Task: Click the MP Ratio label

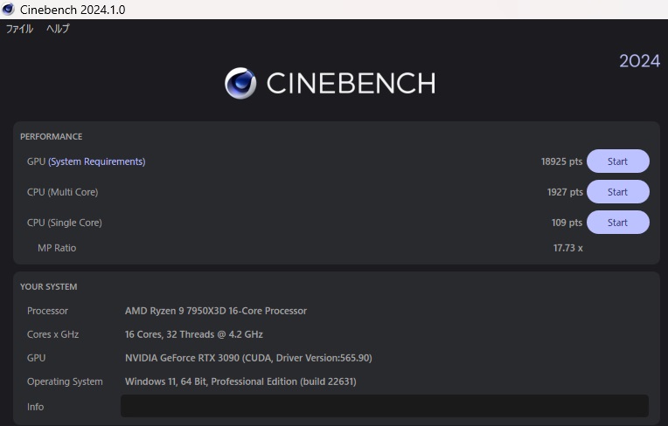Action: 57,248
